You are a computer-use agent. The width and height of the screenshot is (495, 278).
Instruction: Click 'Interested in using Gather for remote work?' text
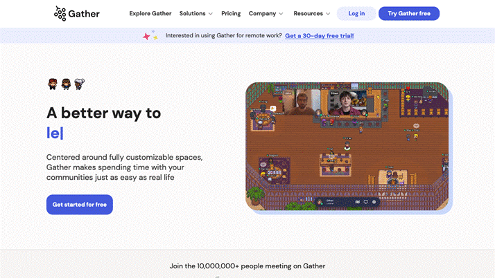(x=223, y=35)
